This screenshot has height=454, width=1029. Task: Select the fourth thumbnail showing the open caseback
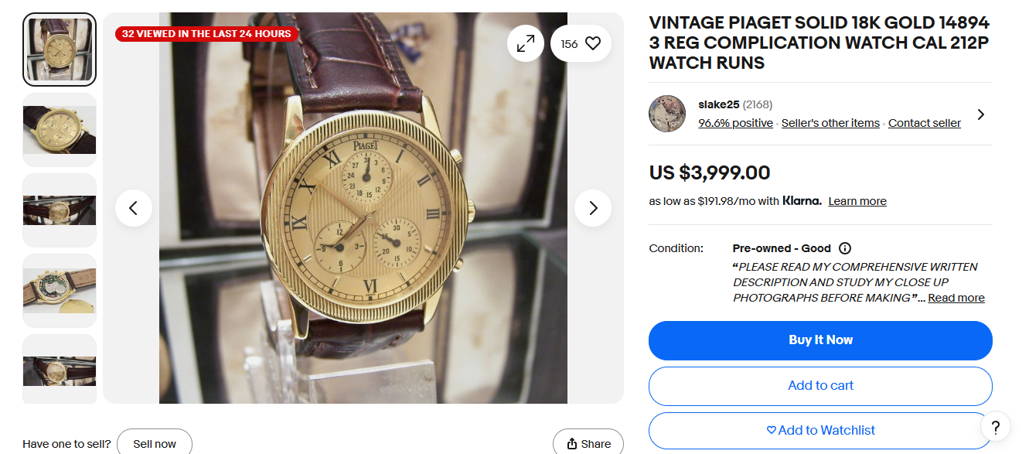coord(60,291)
